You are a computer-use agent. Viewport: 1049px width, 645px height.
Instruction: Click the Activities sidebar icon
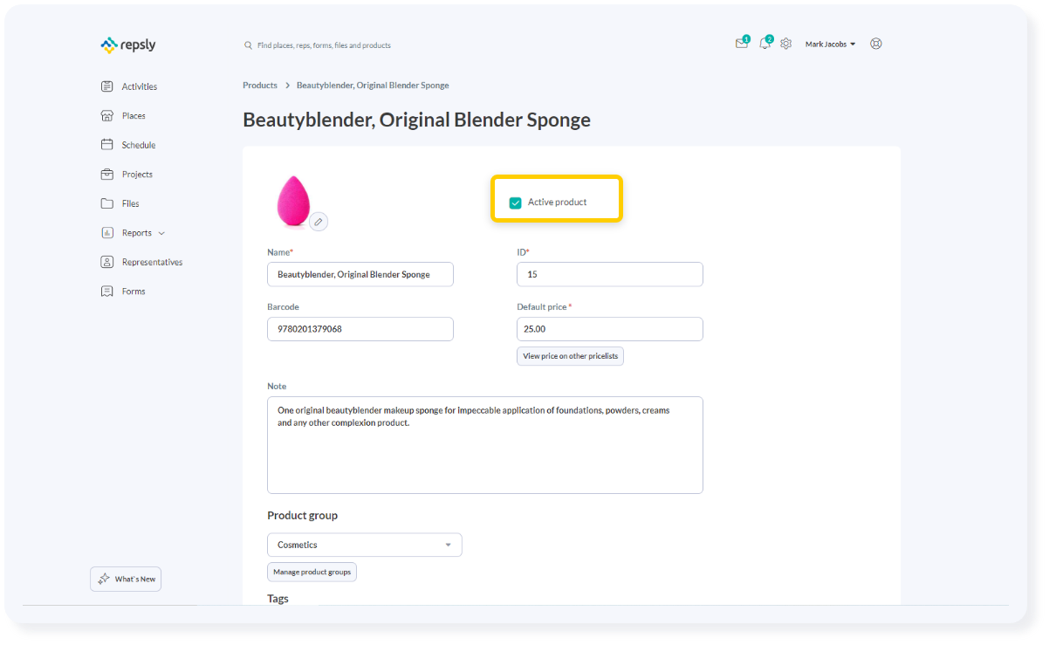107,86
